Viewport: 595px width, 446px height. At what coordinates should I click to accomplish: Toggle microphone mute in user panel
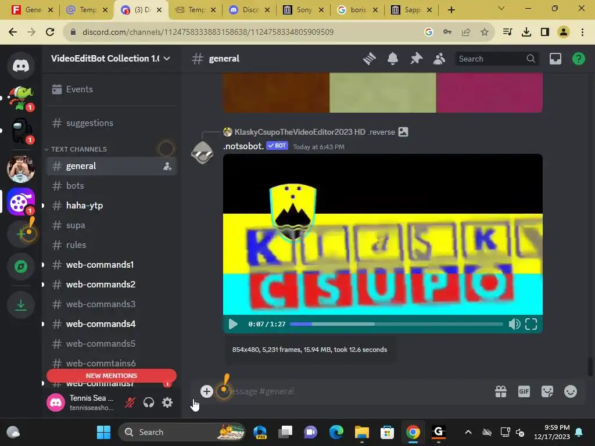[130, 402]
